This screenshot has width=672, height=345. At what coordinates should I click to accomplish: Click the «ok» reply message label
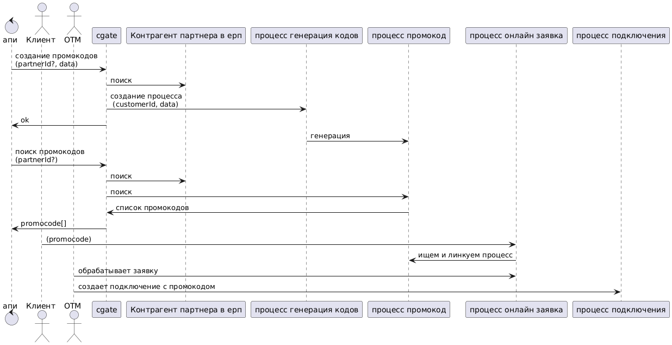pos(25,120)
